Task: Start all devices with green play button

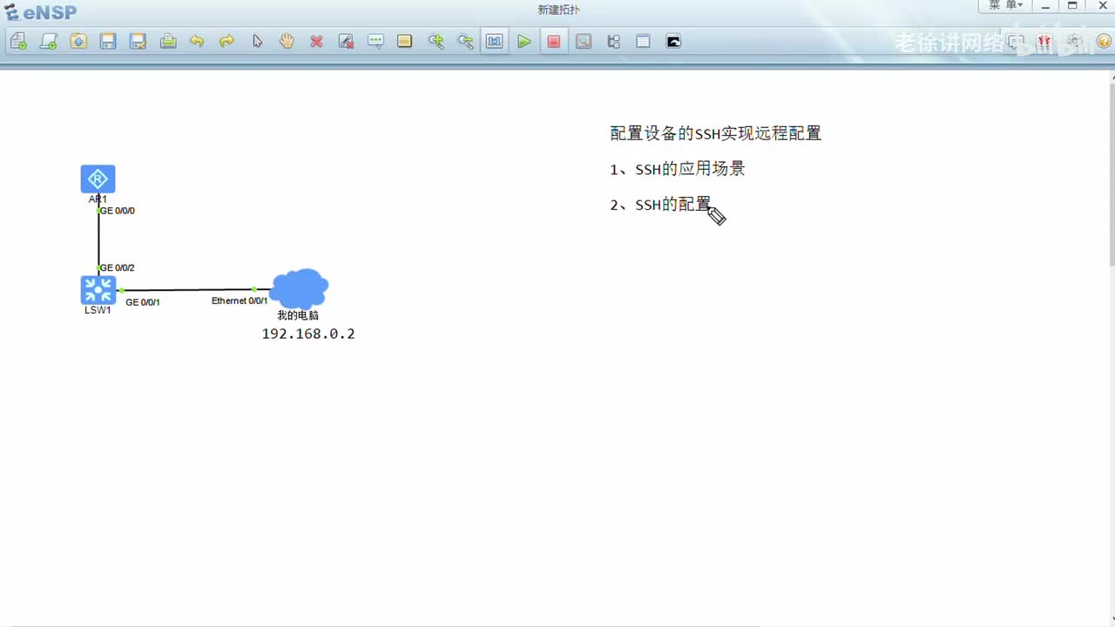Action: pyautogui.click(x=524, y=41)
